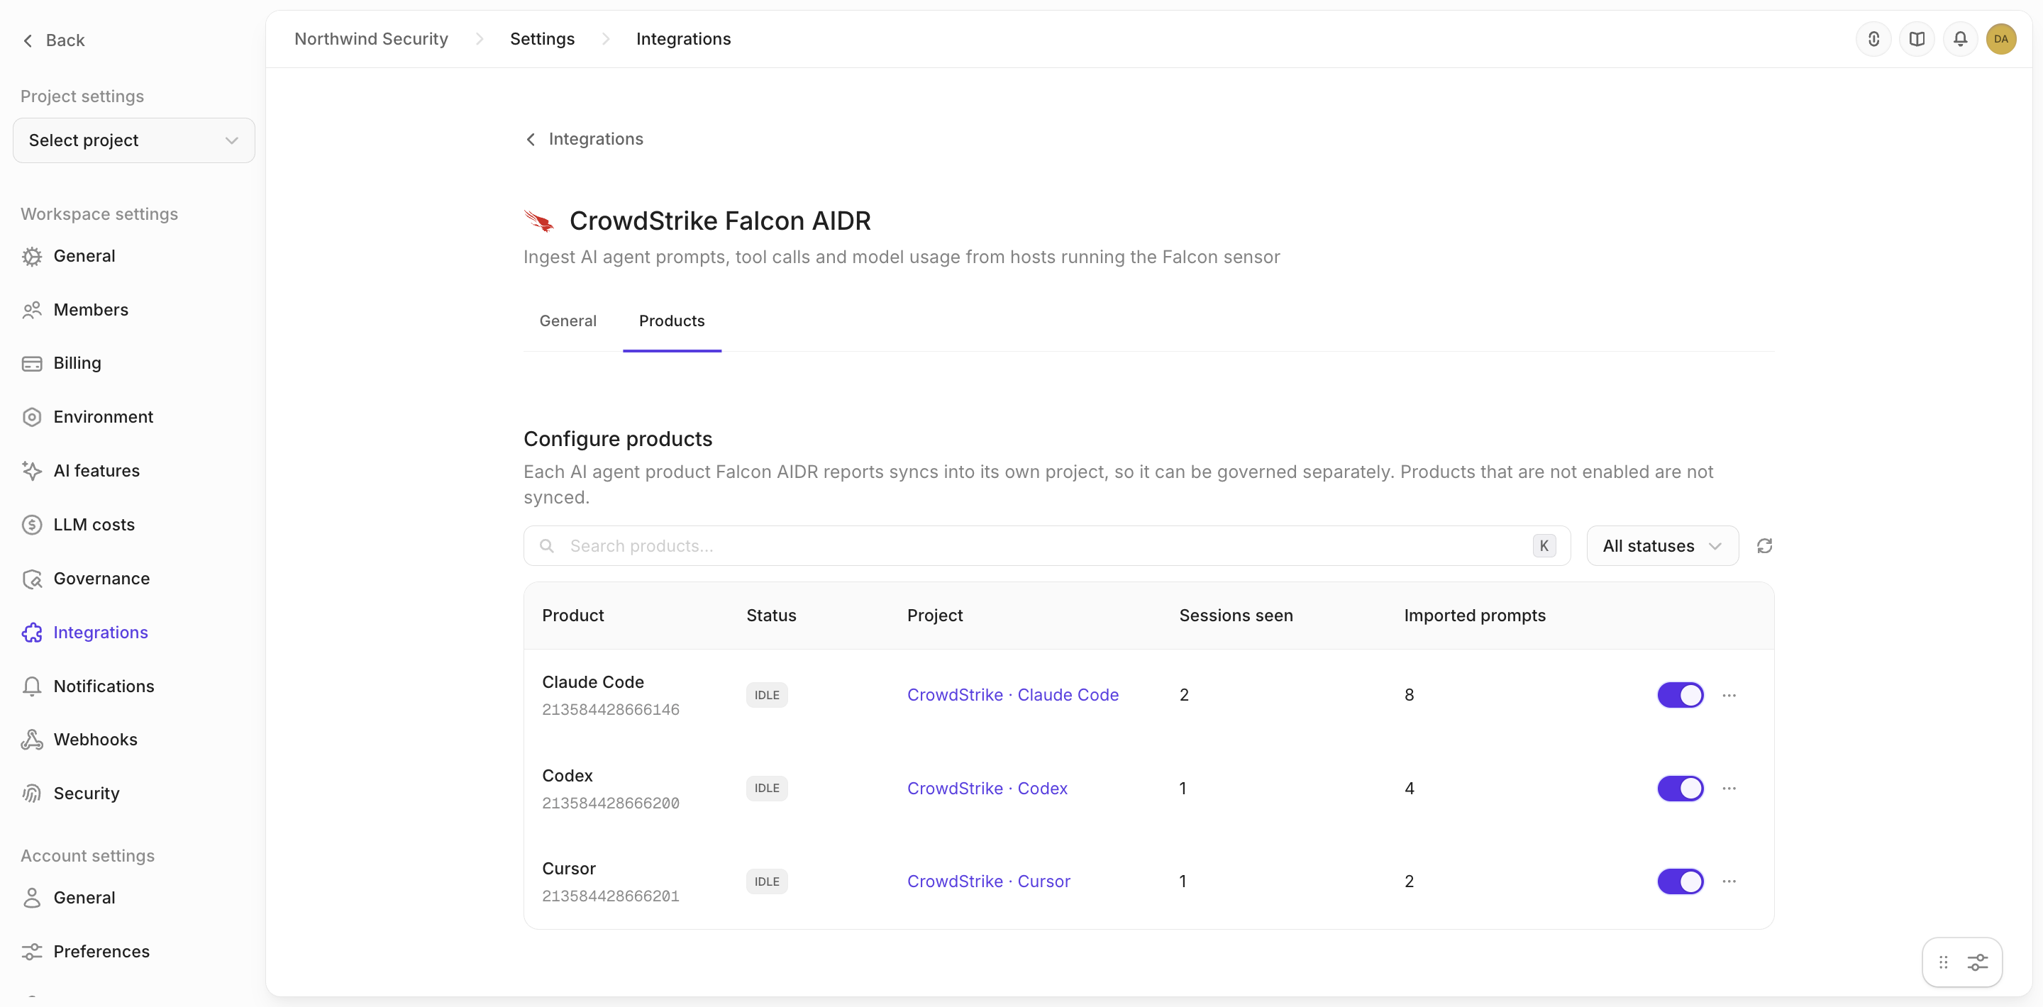Expand the Select project dropdown

[x=134, y=140]
